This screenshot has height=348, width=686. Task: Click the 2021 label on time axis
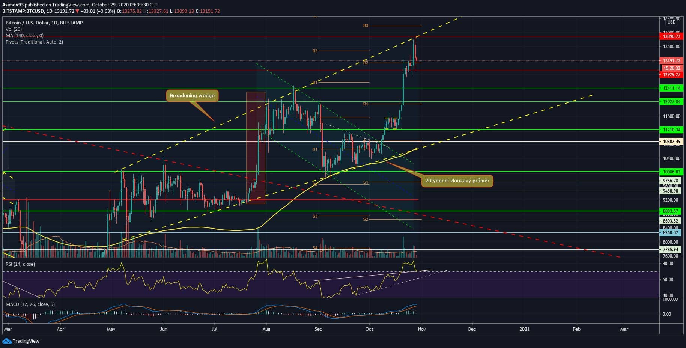pyautogui.click(x=524, y=329)
